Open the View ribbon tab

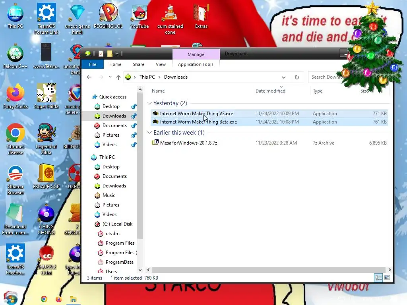161,64
